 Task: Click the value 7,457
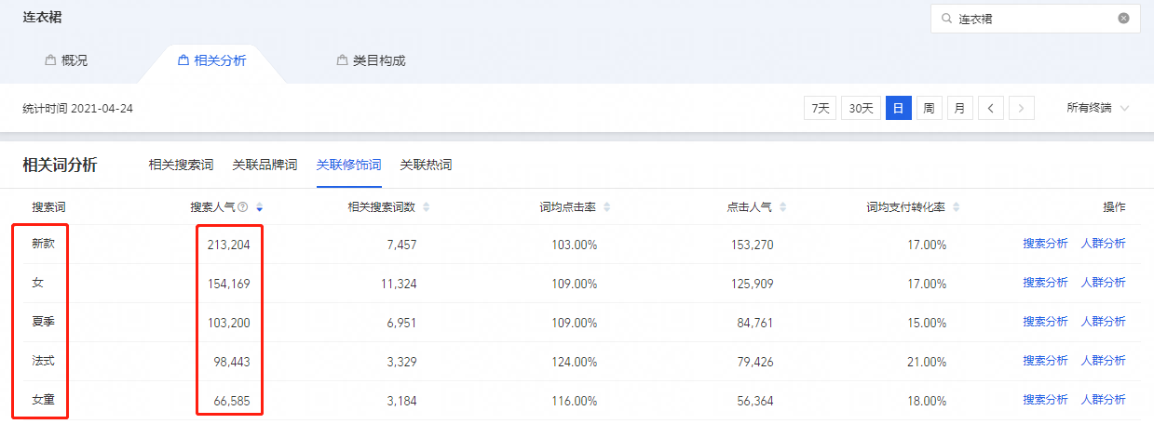[401, 245]
